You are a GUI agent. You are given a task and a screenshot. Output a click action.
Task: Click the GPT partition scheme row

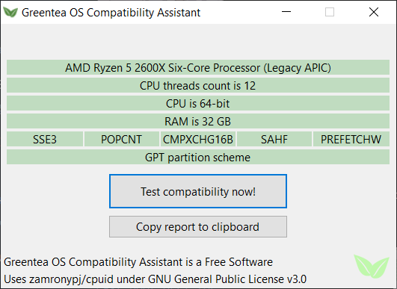coord(198,157)
